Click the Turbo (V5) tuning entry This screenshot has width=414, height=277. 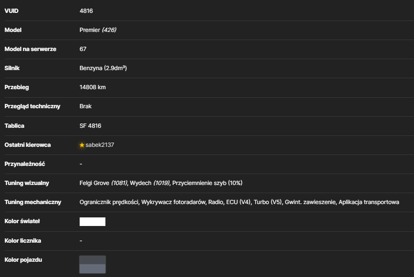pyautogui.click(x=268, y=202)
